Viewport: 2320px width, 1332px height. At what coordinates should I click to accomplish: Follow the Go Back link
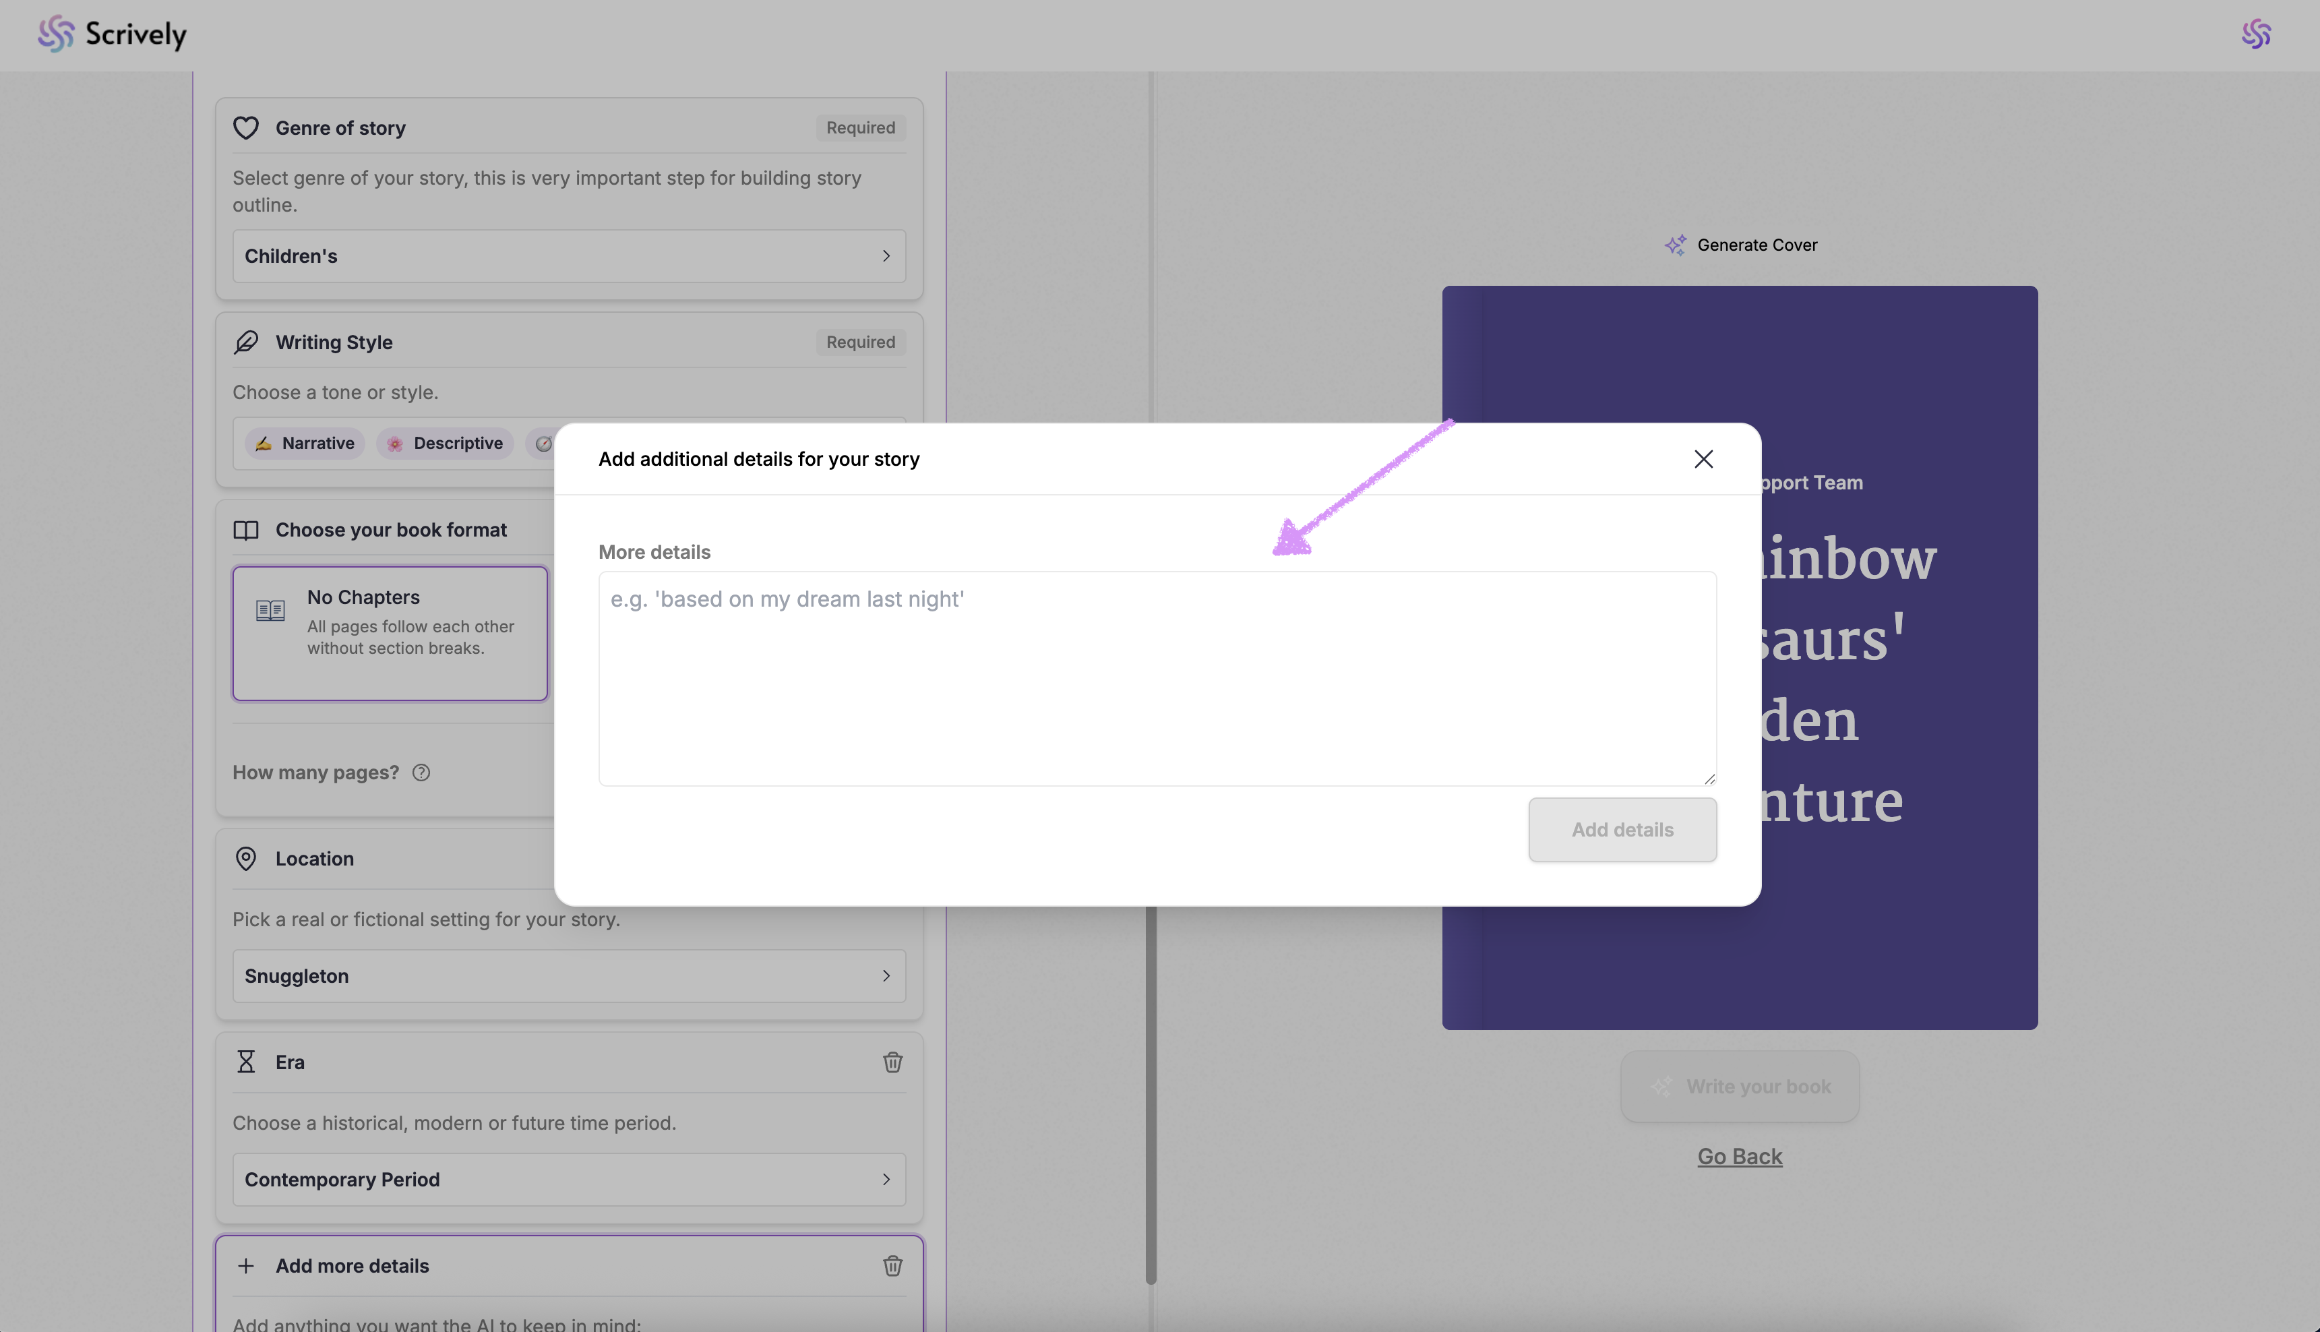[x=1739, y=1156]
